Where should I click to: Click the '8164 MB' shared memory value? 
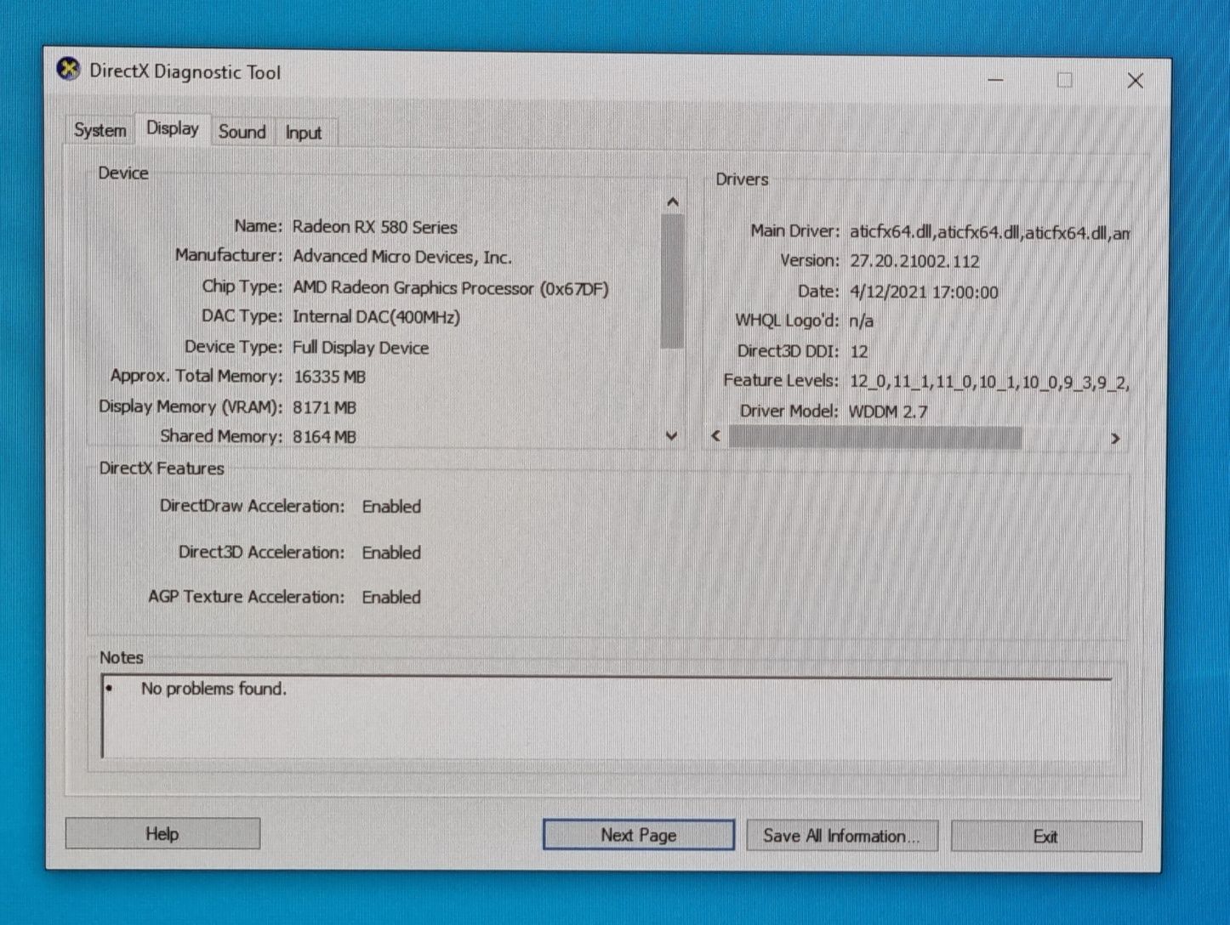point(324,436)
